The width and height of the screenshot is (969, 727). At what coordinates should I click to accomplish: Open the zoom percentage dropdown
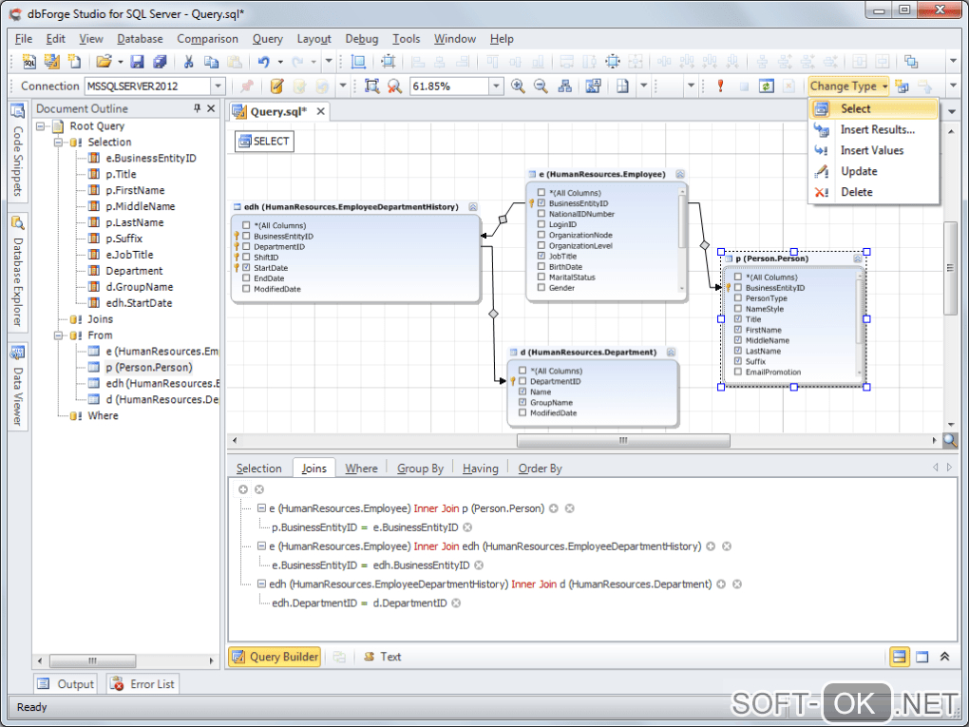coord(495,86)
